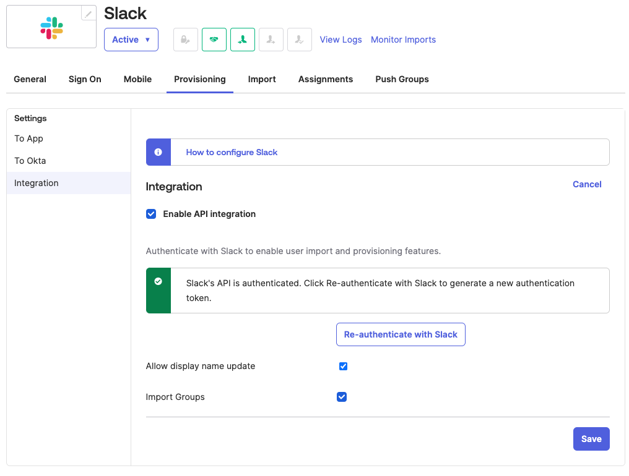The width and height of the screenshot is (629, 476).
Task: Toggle Allow display name update checkbox
Action: click(x=344, y=366)
